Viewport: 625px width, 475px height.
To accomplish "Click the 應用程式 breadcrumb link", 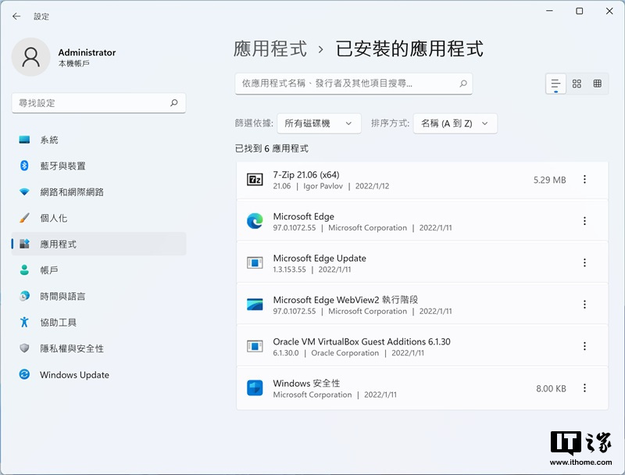I will point(270,48).
